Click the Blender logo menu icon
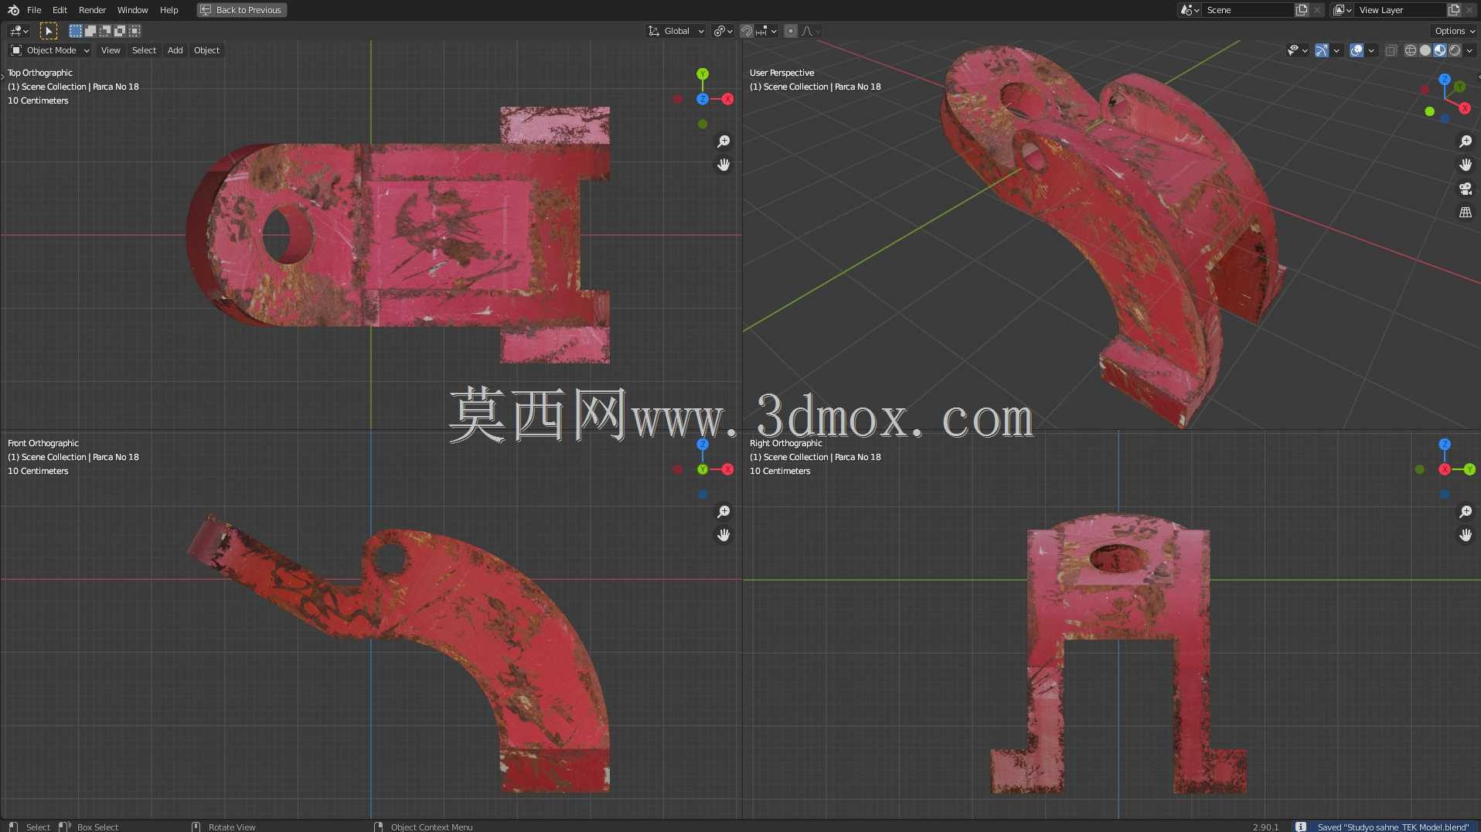Screen dimensions: 1481x832 pos(13,10)
